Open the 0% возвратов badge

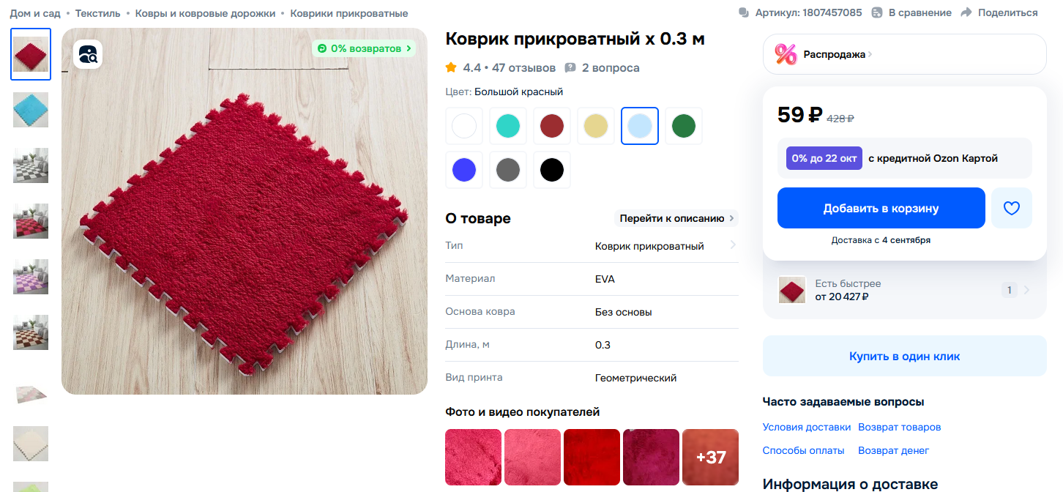[364, 48]
